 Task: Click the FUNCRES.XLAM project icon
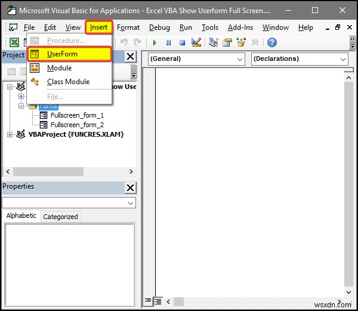pyautogui.click(x=21, y=134)
